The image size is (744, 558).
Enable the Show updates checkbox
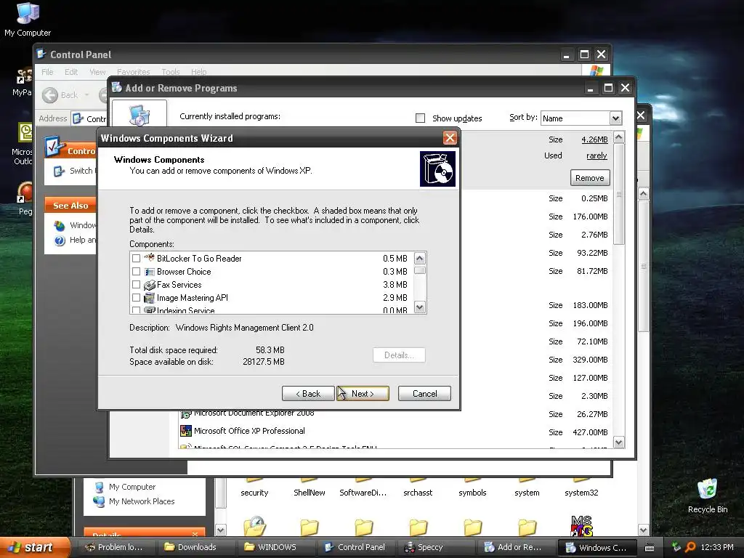(421, 118)
